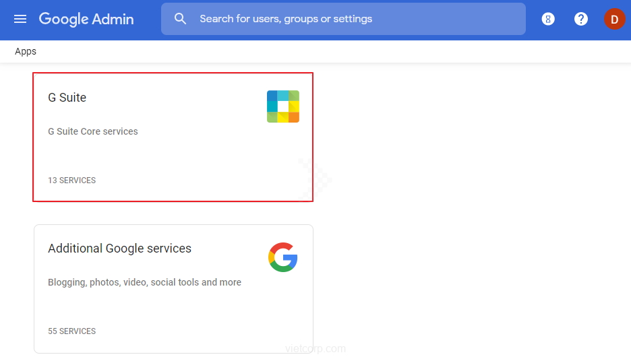Open the Additional Google services title
This screenshot has width=631, height=361.
click(119, 249)
